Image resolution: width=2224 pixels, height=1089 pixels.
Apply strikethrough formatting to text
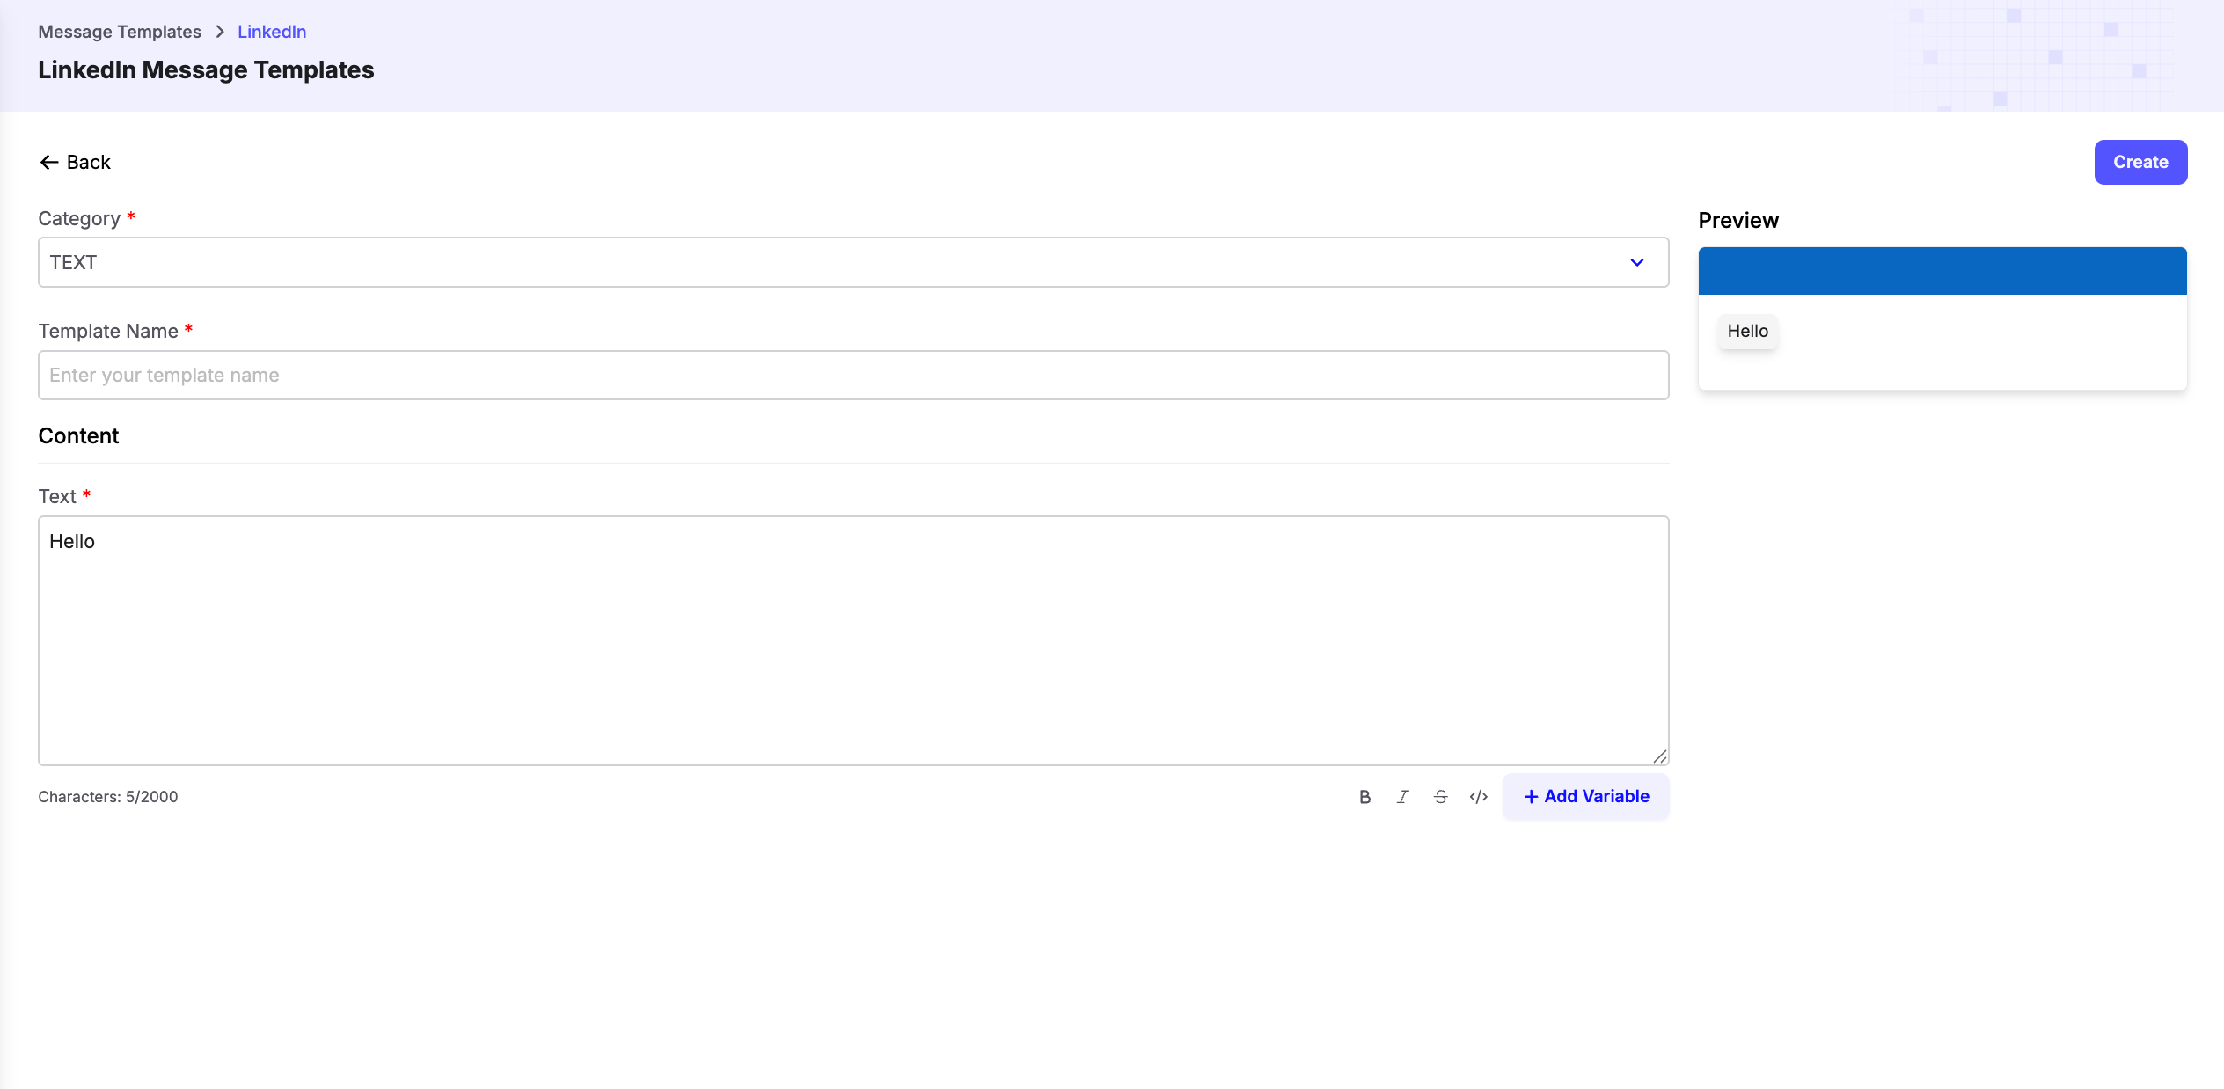point(1440,797)
